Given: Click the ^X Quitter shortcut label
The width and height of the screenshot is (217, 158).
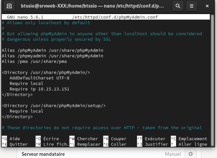Looking at the screenshot, I should 15,144.
